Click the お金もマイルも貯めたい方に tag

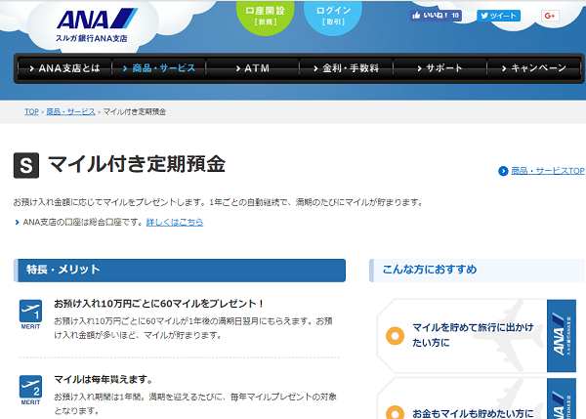click(x=477, y=399)
